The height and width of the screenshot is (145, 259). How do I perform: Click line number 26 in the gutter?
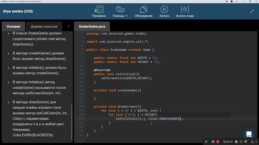(81, 135)
